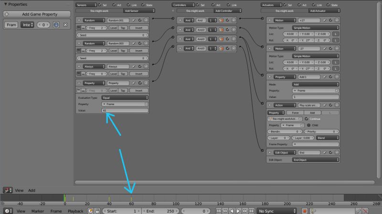Delete the Random.001 sensor
This screenshot has height=214, width=382.
pos(146,20)
